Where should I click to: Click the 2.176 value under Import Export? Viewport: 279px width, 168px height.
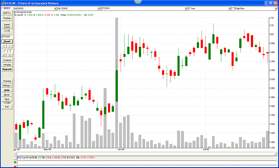click(x=7, y=31)
